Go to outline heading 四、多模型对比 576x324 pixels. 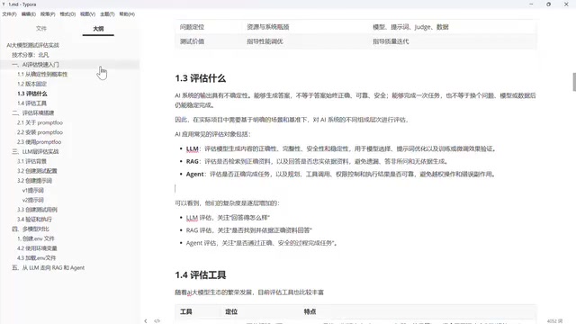[x=30, y=229]
